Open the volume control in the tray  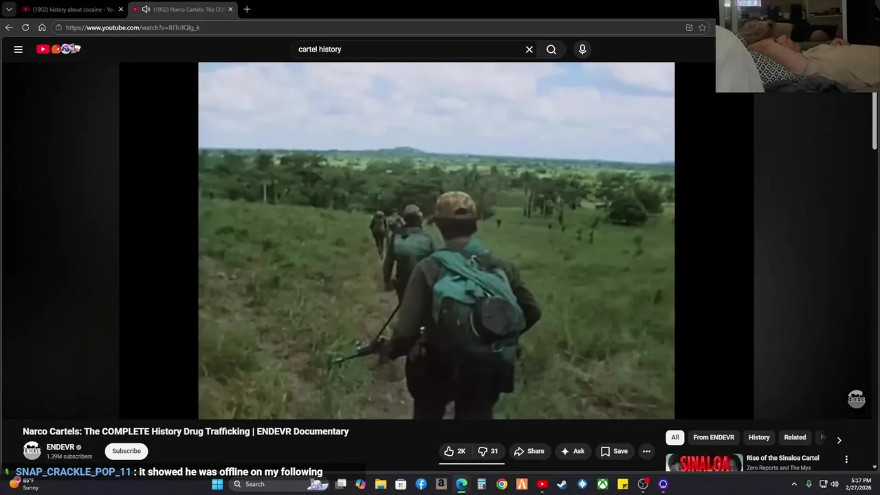(x=835, y=484)
